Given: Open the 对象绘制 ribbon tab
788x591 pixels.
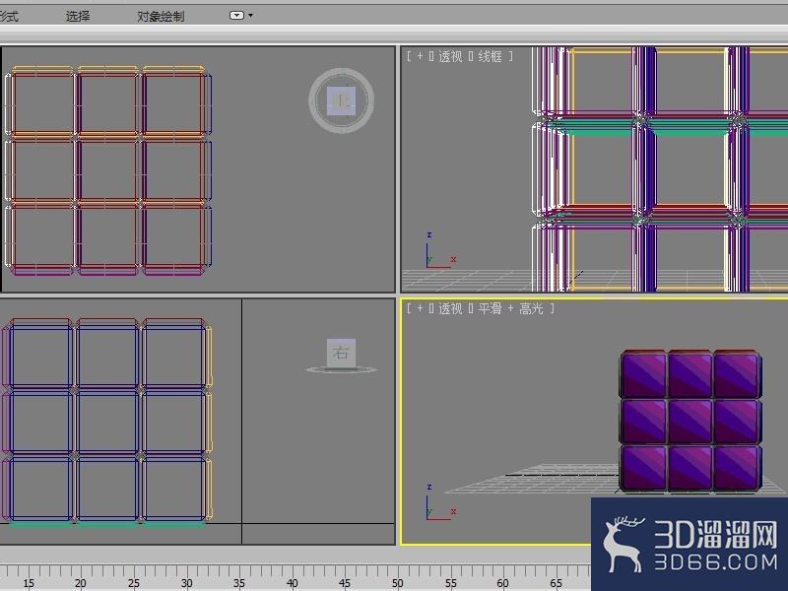Looking at the screenshot, I should coord(161,16).
